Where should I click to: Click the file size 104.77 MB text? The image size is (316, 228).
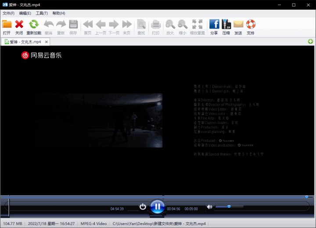click(12, 224)
